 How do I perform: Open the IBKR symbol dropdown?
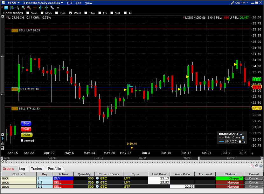(x=14, y=3)
